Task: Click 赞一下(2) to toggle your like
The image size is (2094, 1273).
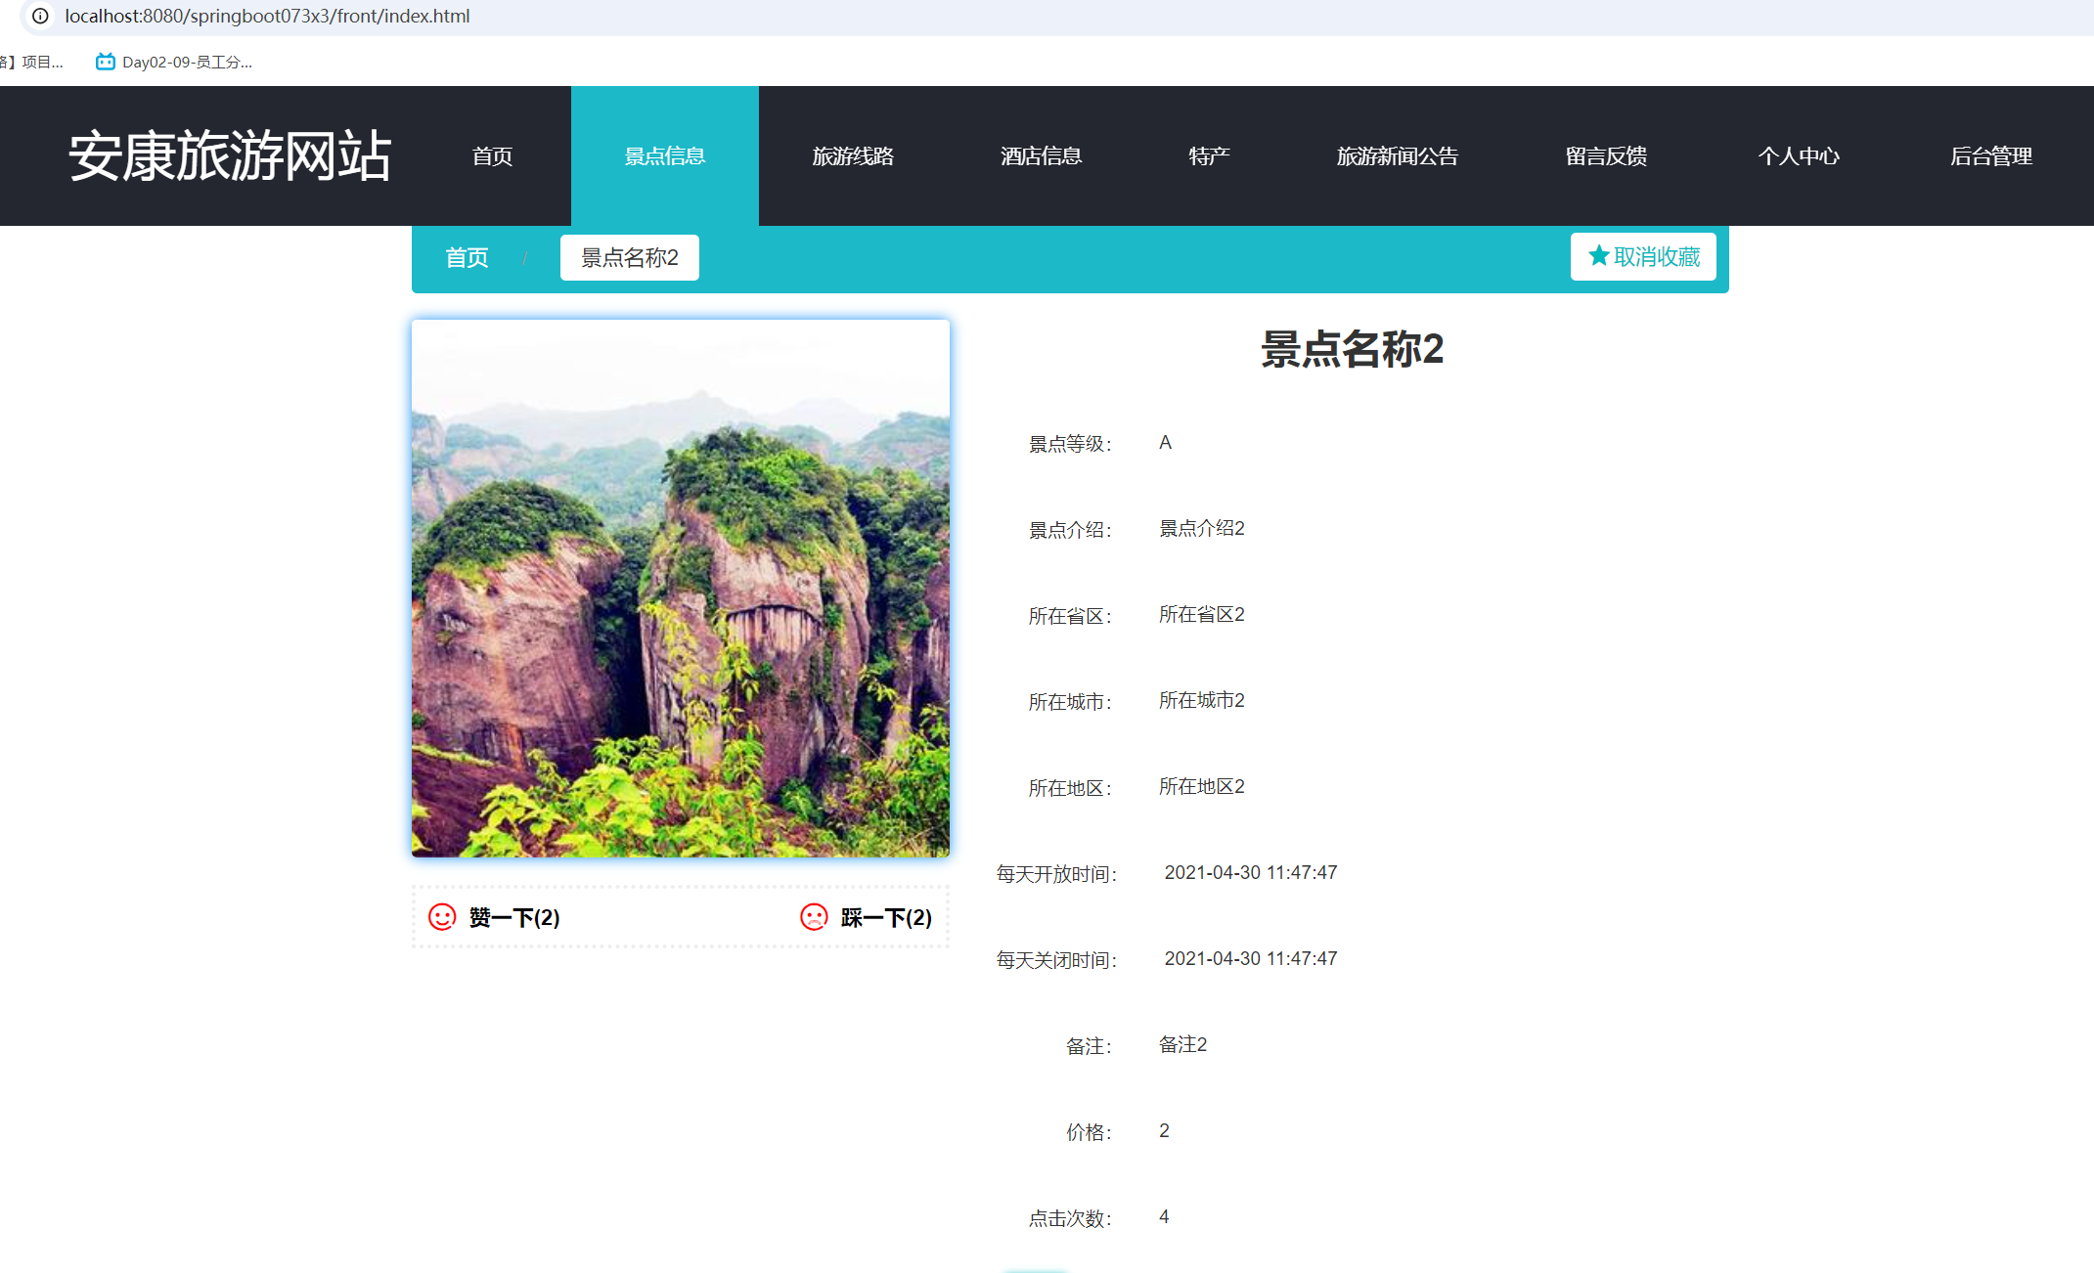Action: [x=514, y=917]
